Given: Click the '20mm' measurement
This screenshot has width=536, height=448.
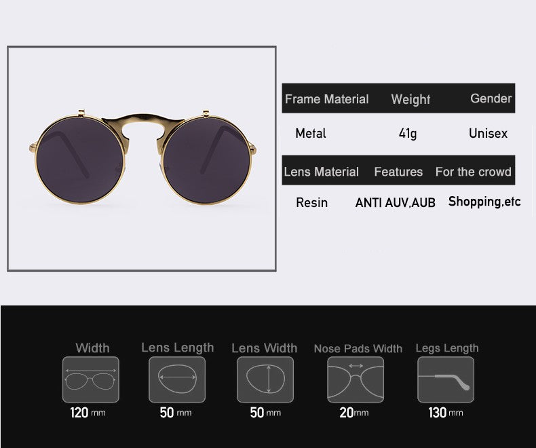Looking at the screenshot, I should (354, 413).
